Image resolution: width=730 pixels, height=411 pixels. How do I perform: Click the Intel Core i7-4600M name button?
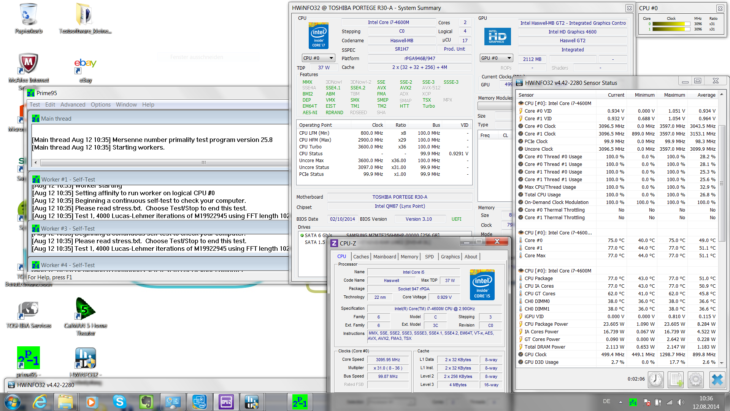388,22
